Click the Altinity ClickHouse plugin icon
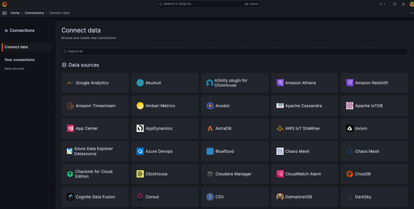The height and width of the screenshot is (209, 414). [x=210, y=83]
